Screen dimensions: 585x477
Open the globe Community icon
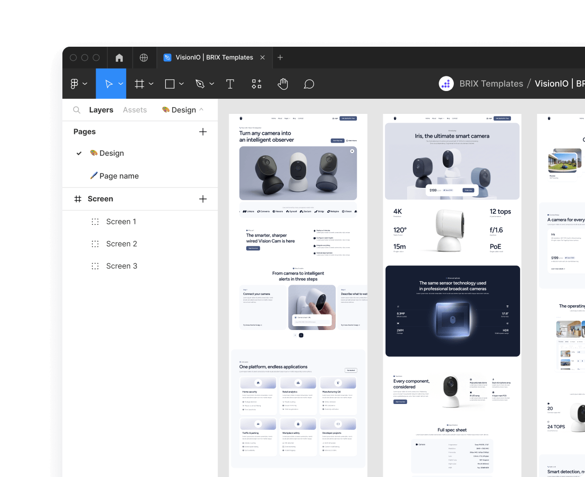pos(144,57)
